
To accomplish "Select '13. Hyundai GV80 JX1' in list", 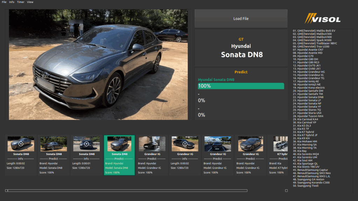I will [x=307, y=69].
